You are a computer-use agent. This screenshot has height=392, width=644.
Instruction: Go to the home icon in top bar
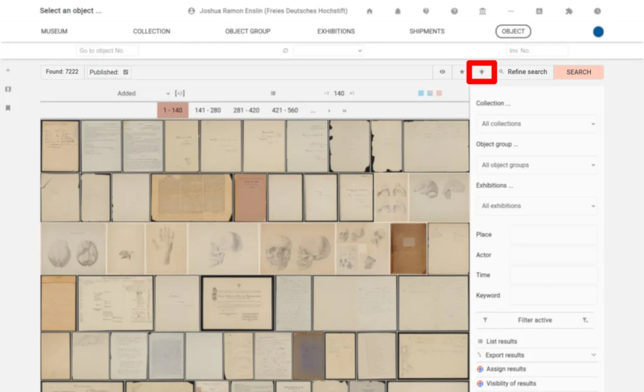[x=369, y=11]
